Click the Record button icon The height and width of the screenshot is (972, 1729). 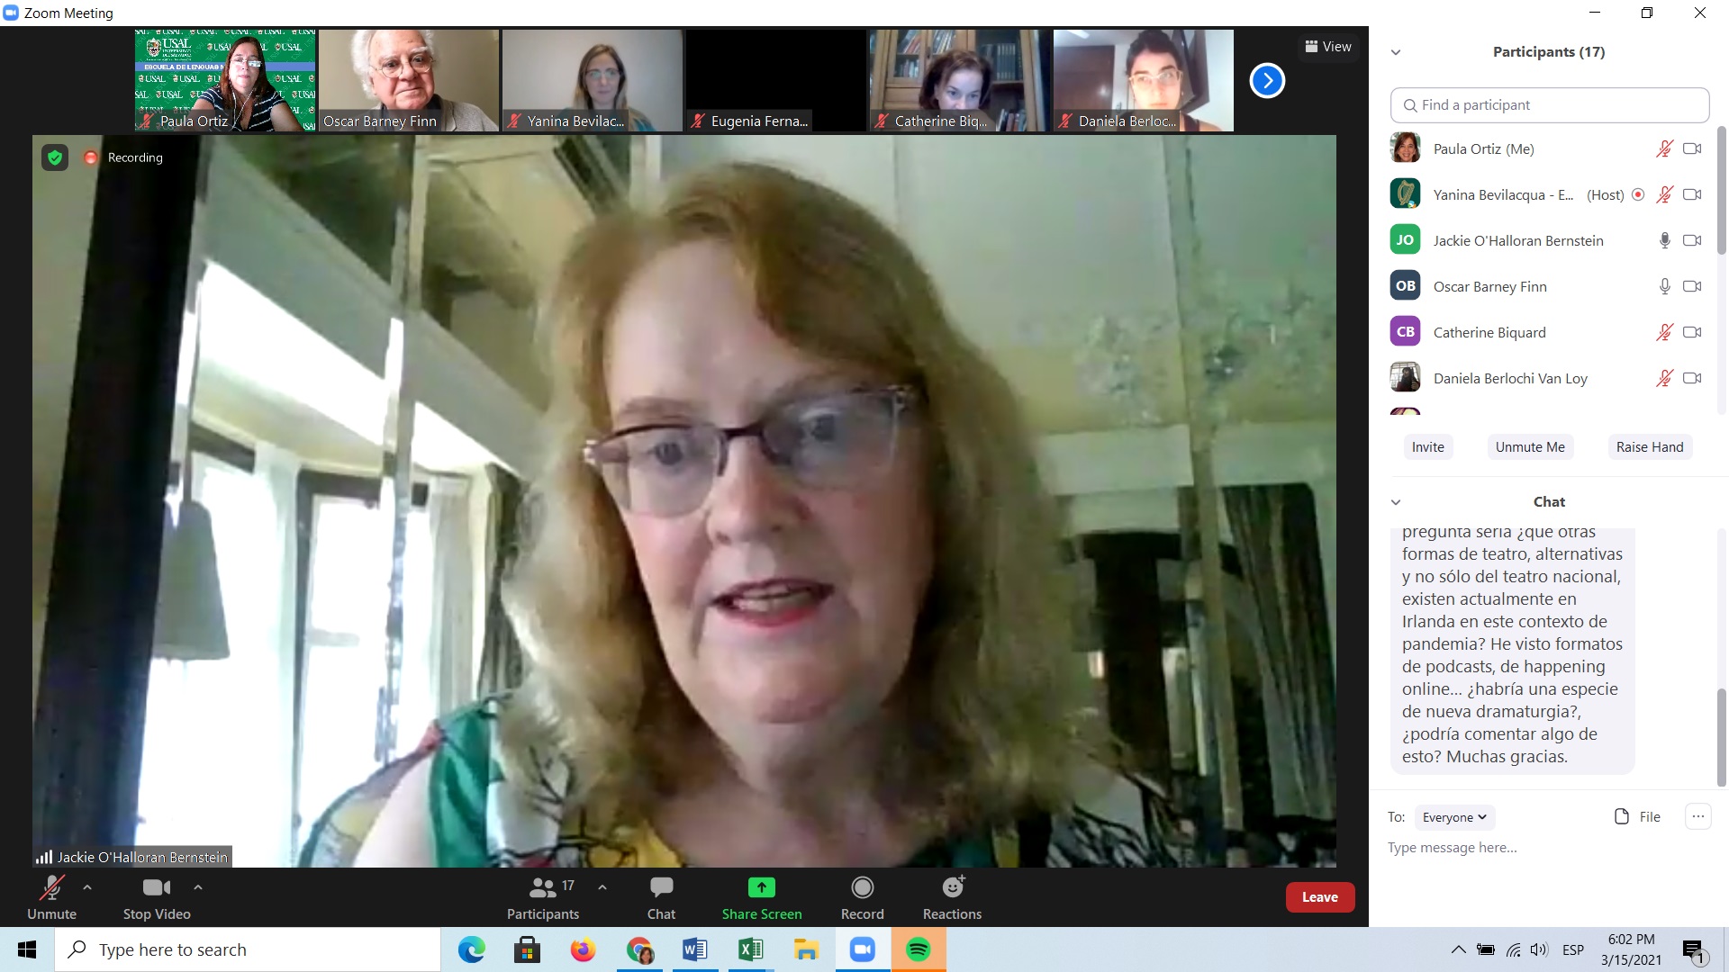(862, 888)
